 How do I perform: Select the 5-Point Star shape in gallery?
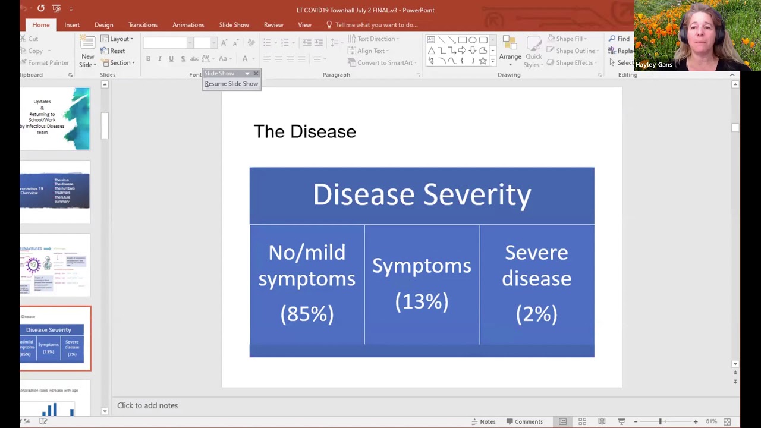483,61
